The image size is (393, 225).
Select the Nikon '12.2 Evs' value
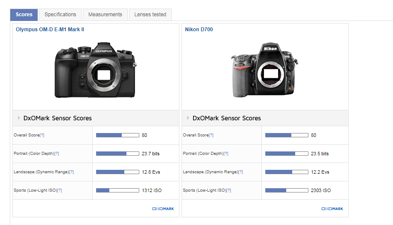[x=320, y=172]
